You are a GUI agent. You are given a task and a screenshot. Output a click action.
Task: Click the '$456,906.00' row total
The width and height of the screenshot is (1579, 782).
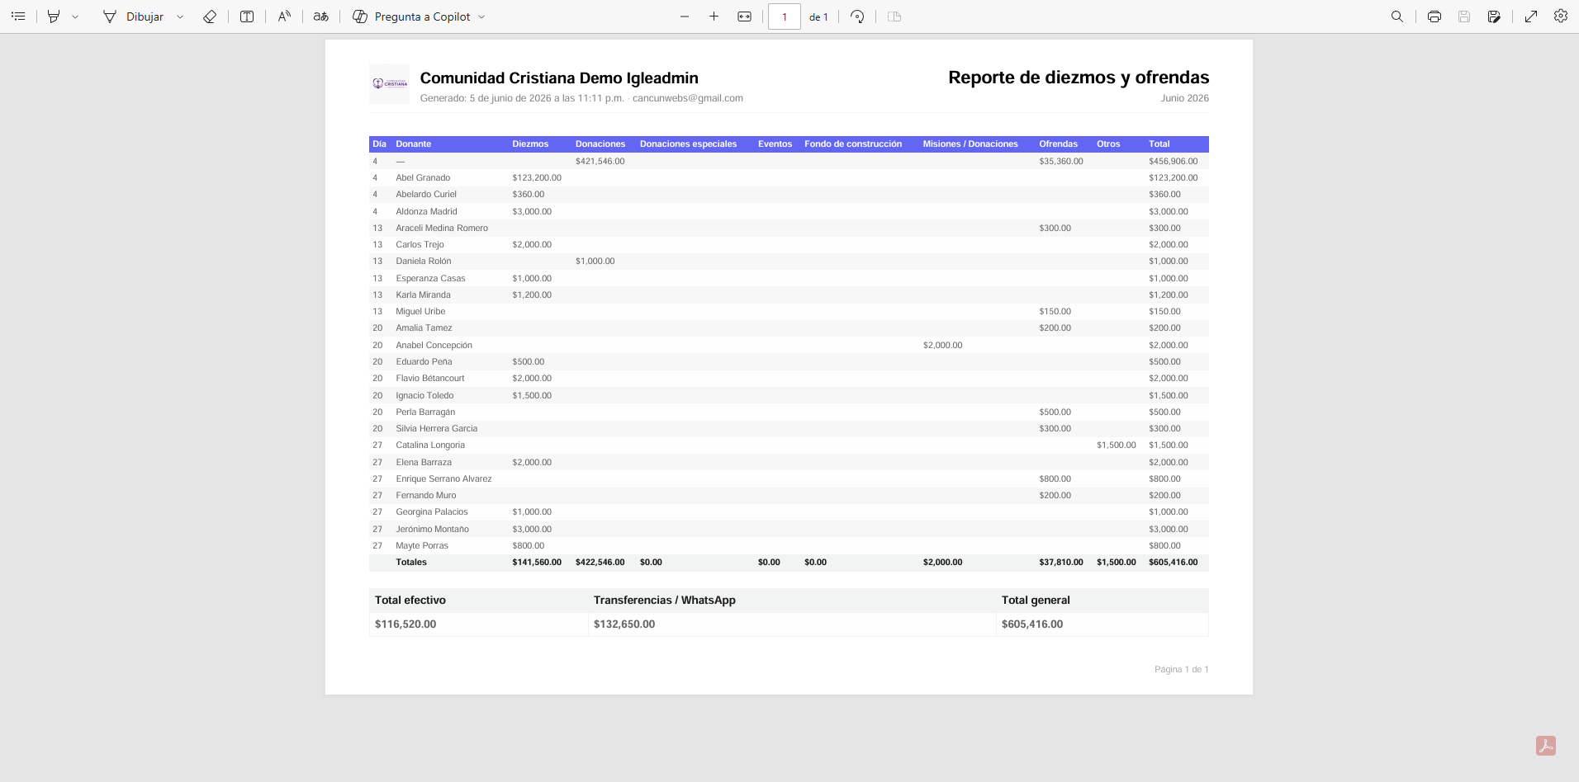(x=1174, y=161)
